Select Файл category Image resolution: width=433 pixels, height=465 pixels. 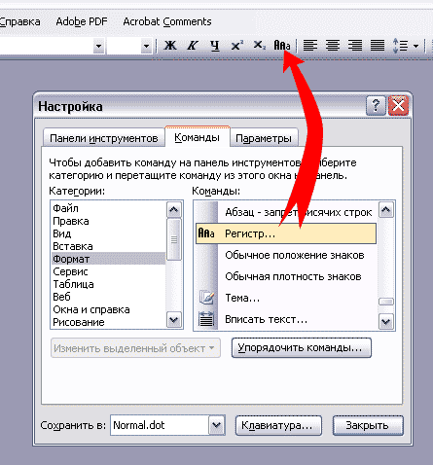(x=108, y=208)
